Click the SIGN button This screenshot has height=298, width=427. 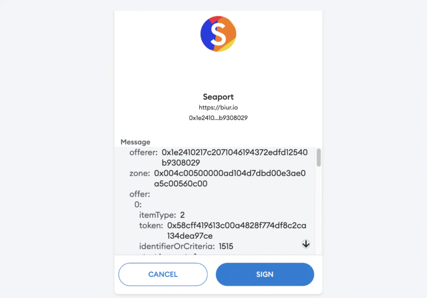265,274
